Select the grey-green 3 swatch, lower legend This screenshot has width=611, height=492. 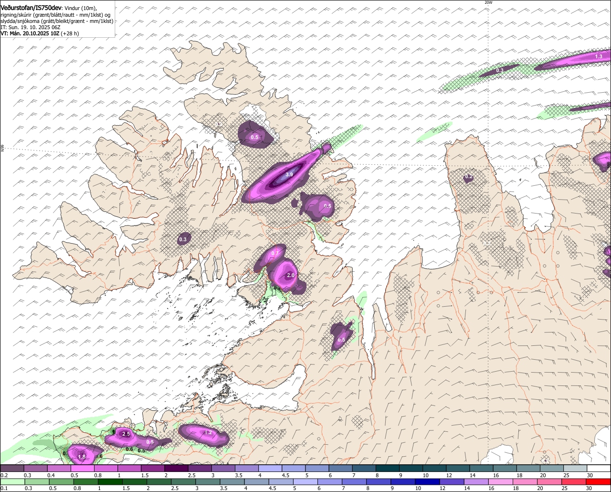coord(208,482)
